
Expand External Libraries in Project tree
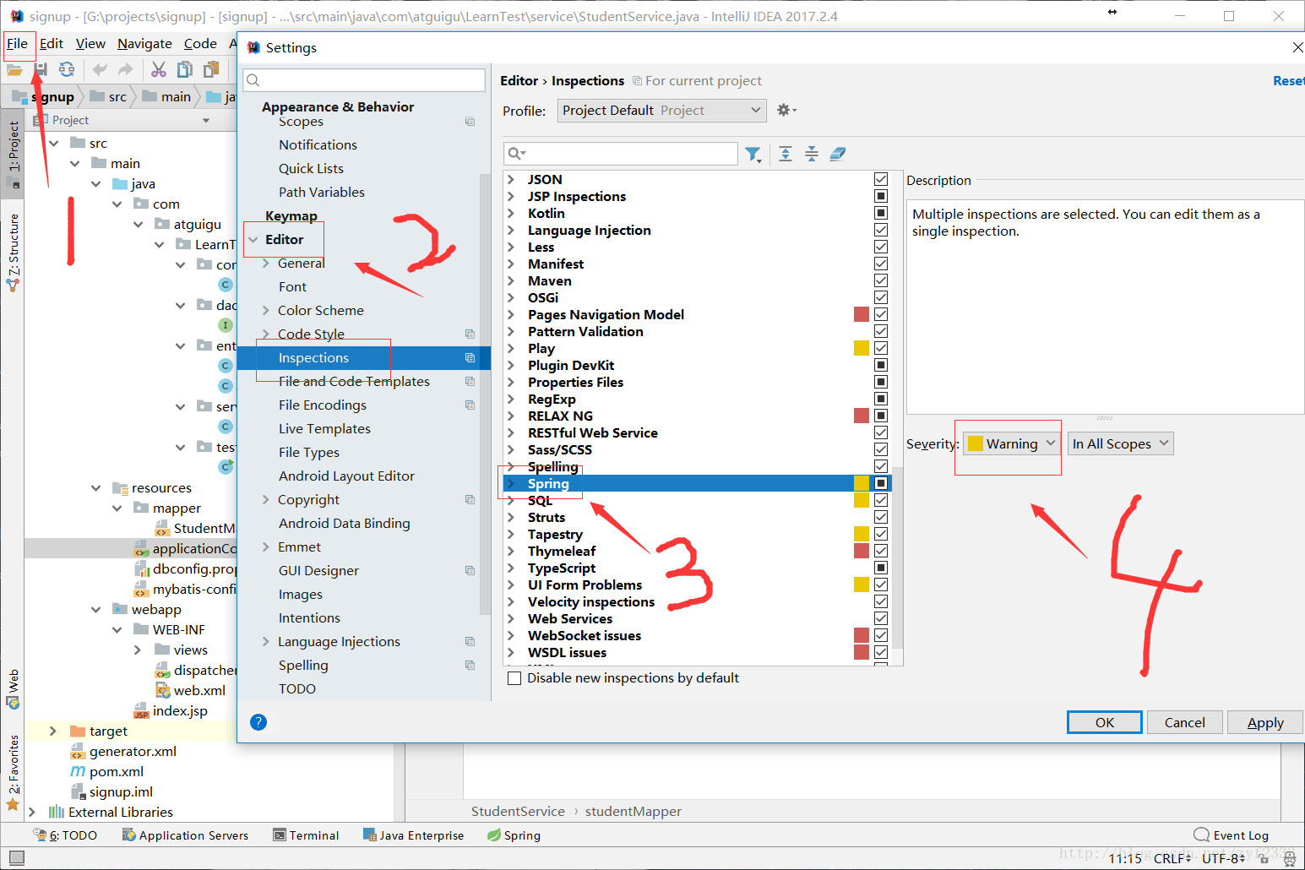click(x=32, y=812)
